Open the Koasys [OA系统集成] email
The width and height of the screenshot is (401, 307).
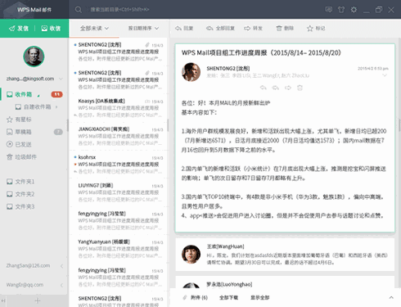[119, 108]
